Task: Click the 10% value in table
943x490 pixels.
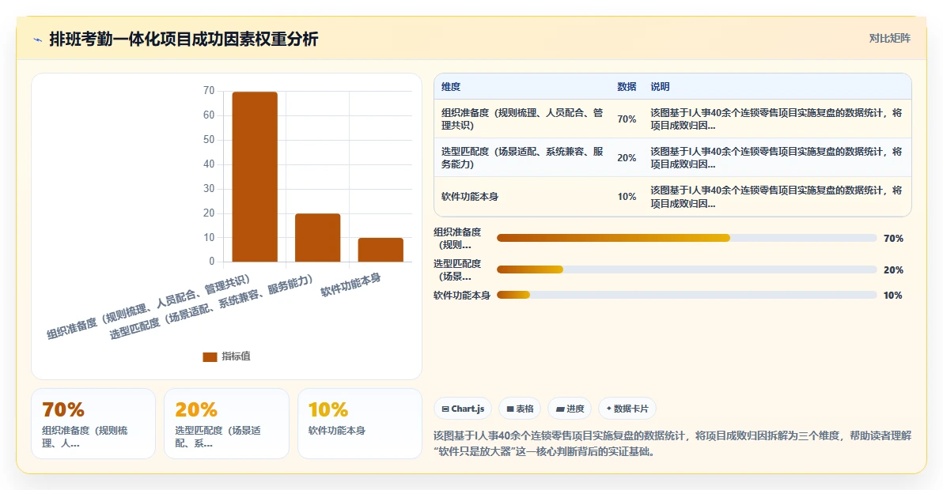Action: (x=627, y=196)
